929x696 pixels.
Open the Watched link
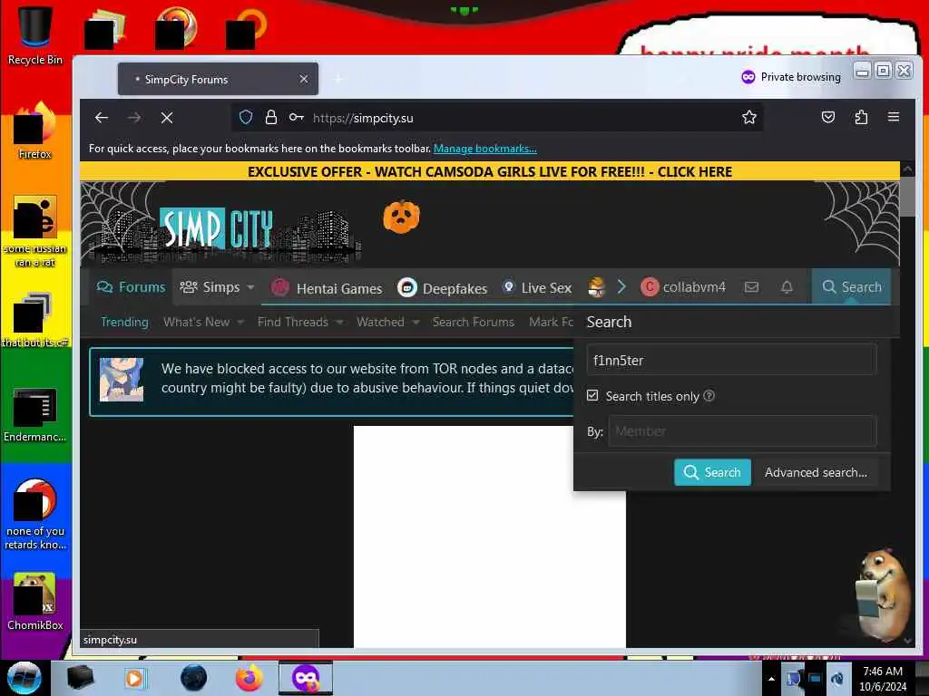coord(380,322)
